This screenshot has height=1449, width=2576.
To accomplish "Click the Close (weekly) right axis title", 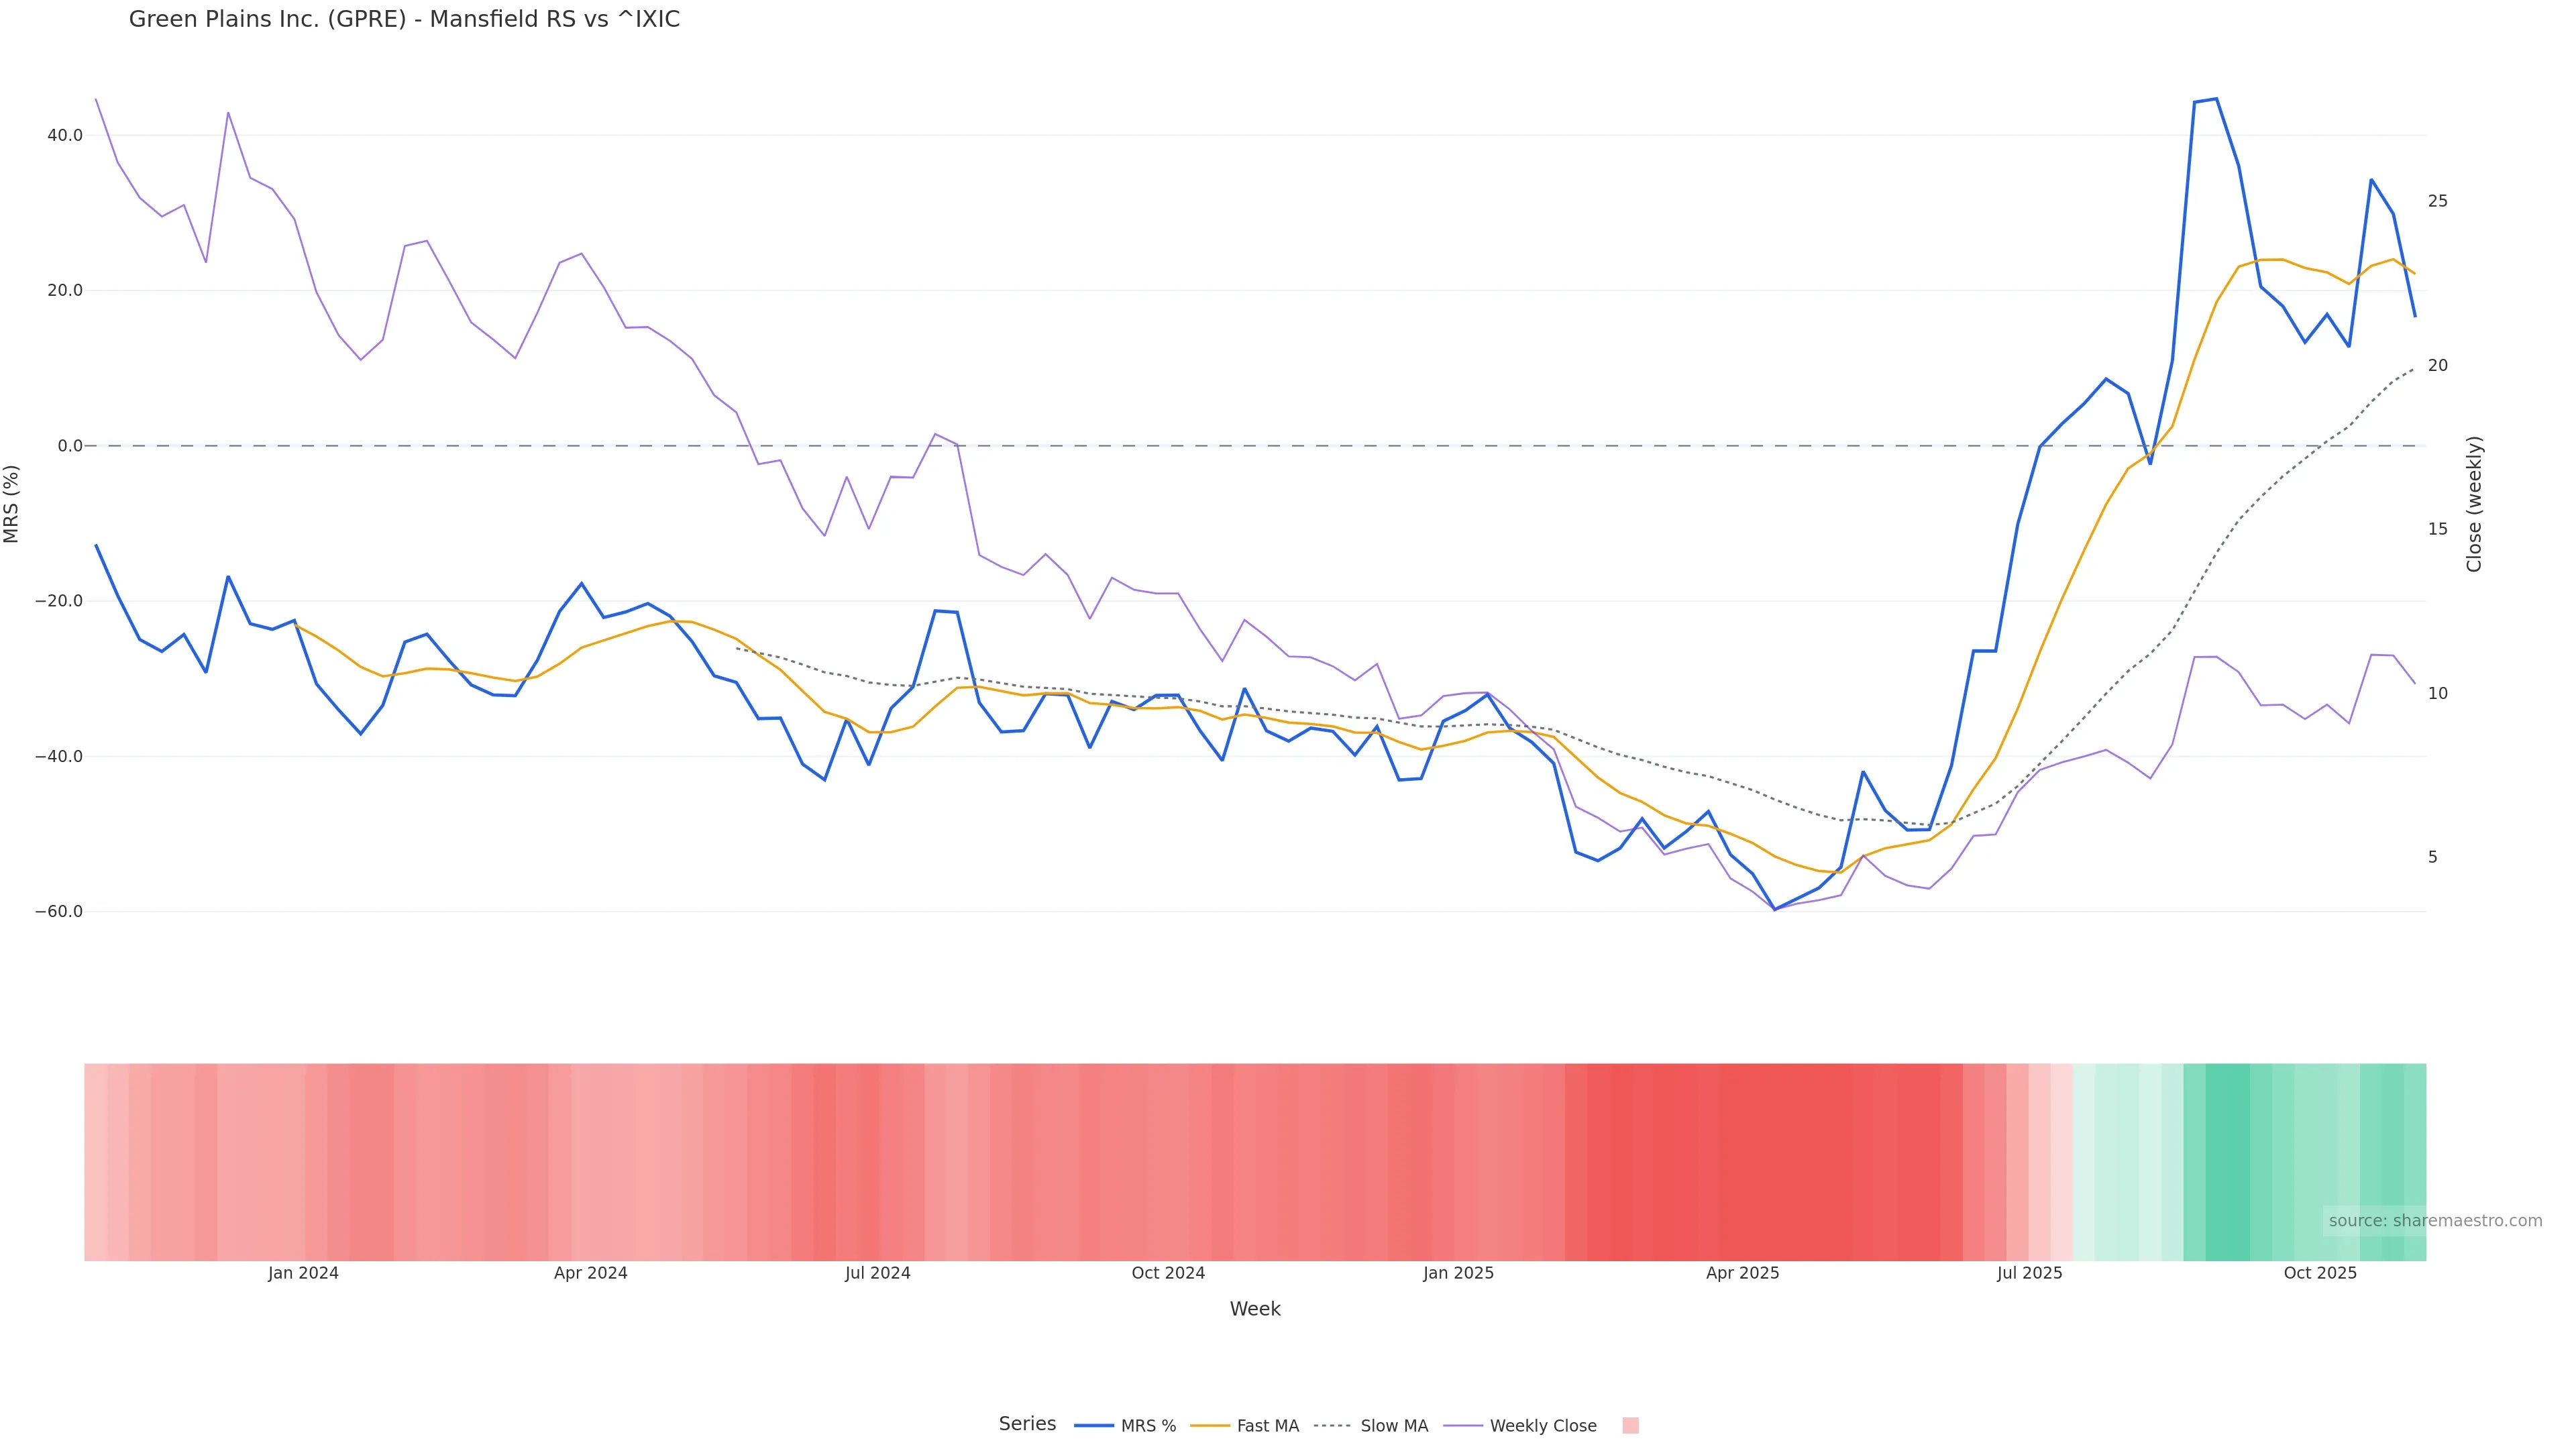I will (x=2474, y=504).
